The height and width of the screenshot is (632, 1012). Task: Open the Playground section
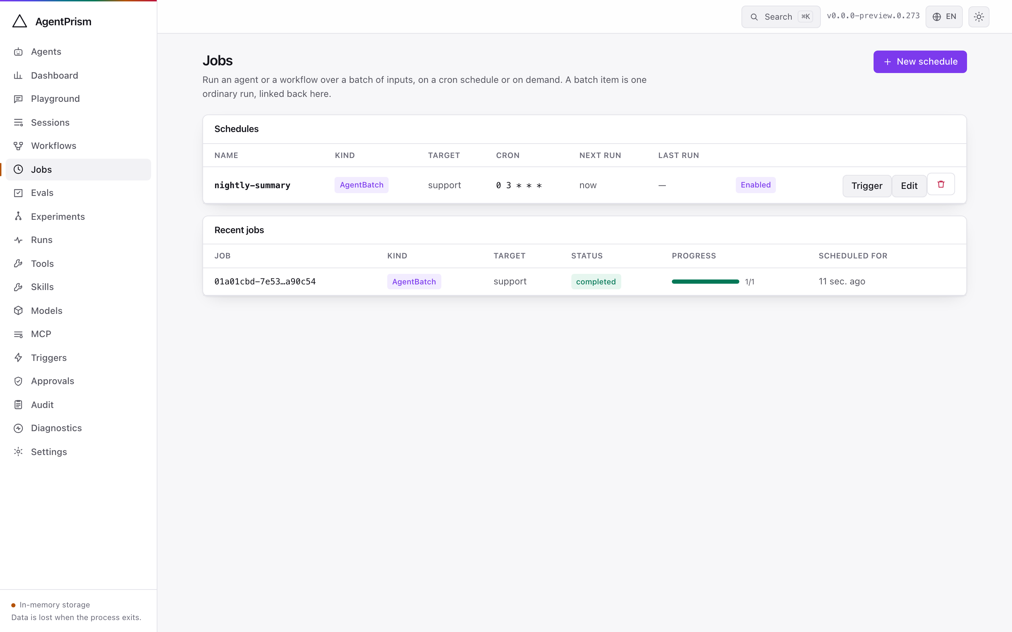pyautogui.click(x=78, y=99)
